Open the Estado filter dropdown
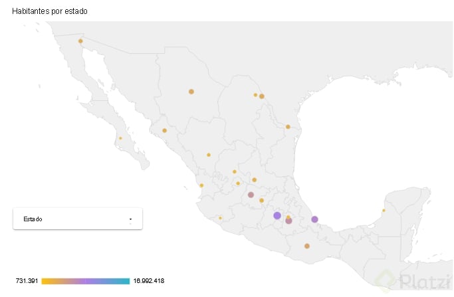The height and width of the screenshot is (297, 454). pos(78,219)
